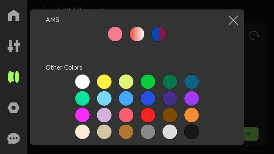This screenshot has height=154, width=274.
Task: Select the magenta swatch
Action: click(82, 115)
